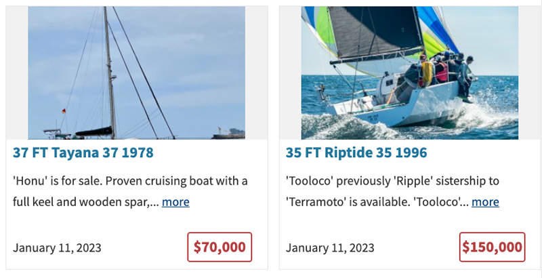
Task: Click the 'Tooloco' previously 'Ripple' description text
Action: pos(392,181)
